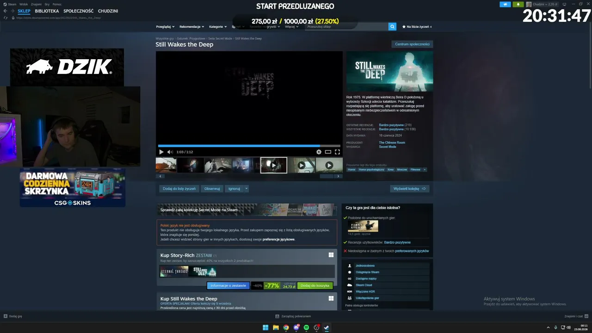Image resolution: width=592 pixels, height=333 pixels.
Task: Show hidden tray icons chevron in taskbar
Action: 549,328
